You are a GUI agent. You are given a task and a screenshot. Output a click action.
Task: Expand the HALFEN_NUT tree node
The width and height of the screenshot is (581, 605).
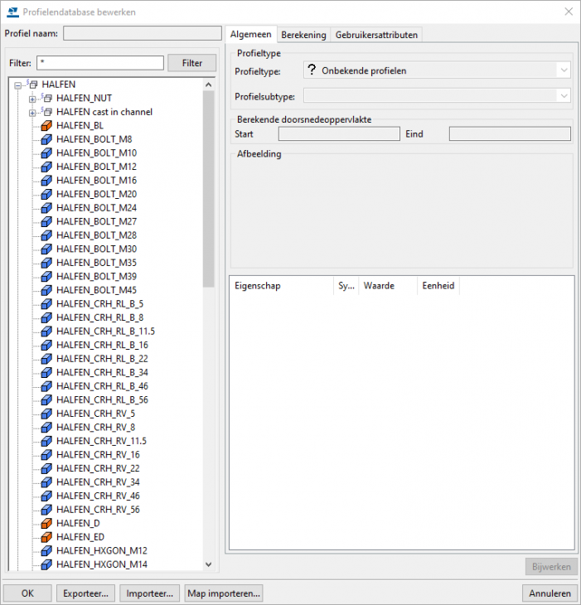(32, 99)
